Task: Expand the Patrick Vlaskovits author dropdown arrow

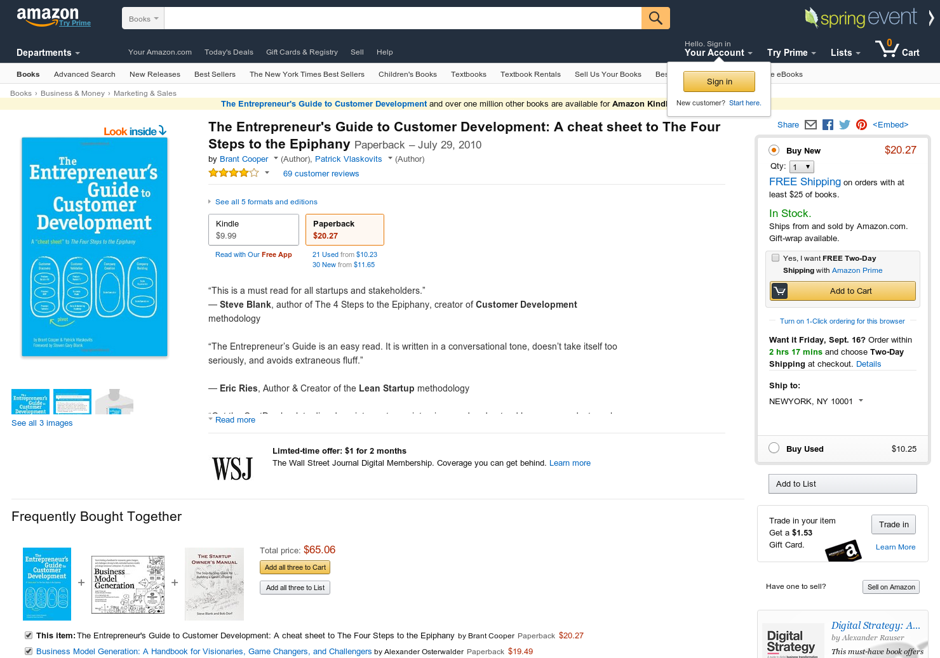Action: point(390,159)
